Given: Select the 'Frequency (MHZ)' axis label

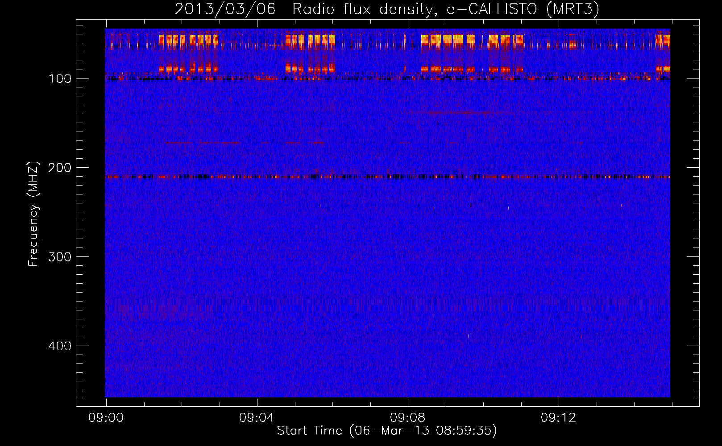Looking at the screenshot, I should point(33,214).
